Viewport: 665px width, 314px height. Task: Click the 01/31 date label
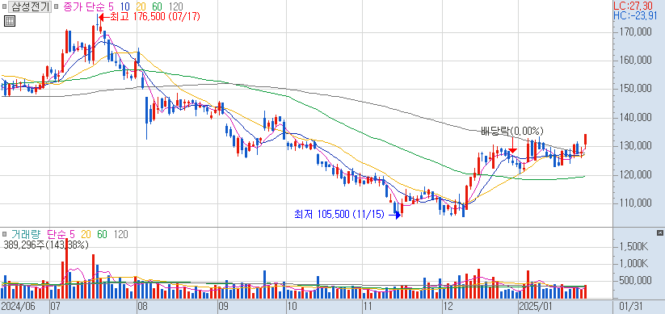(x=630, y=306)
